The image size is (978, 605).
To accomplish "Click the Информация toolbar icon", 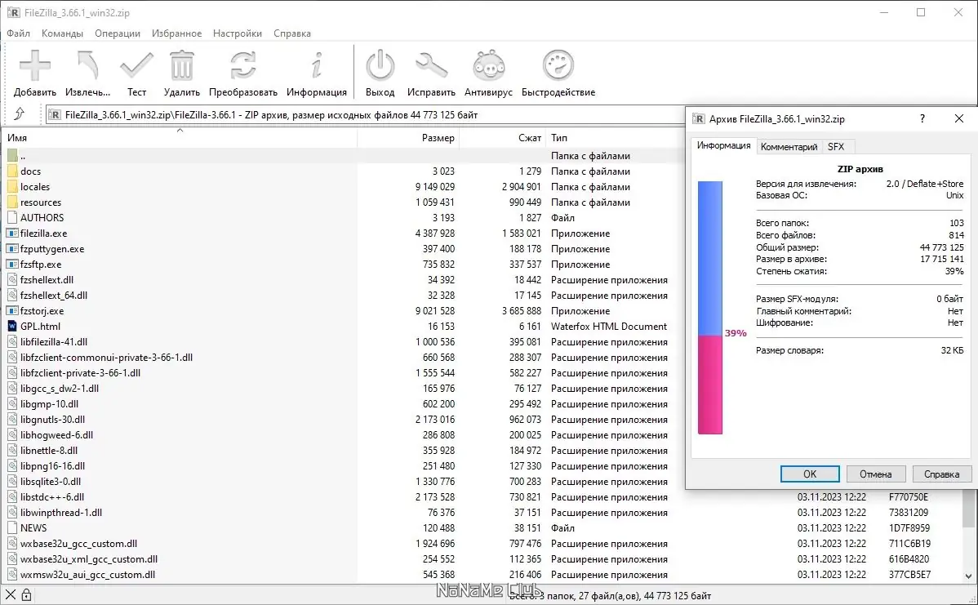I will coord(316,65).
